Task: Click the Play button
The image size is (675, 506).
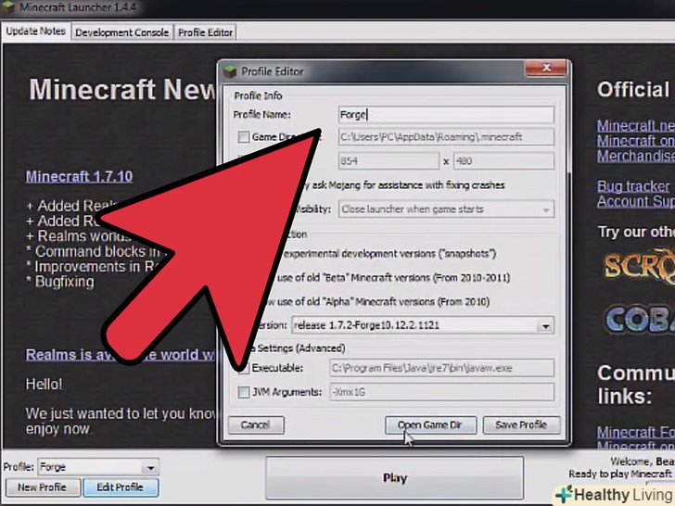Action: pyautogui.click(x=395, y=478)
